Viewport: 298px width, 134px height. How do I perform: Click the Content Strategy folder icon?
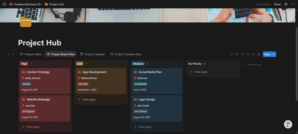coord(23,72)
